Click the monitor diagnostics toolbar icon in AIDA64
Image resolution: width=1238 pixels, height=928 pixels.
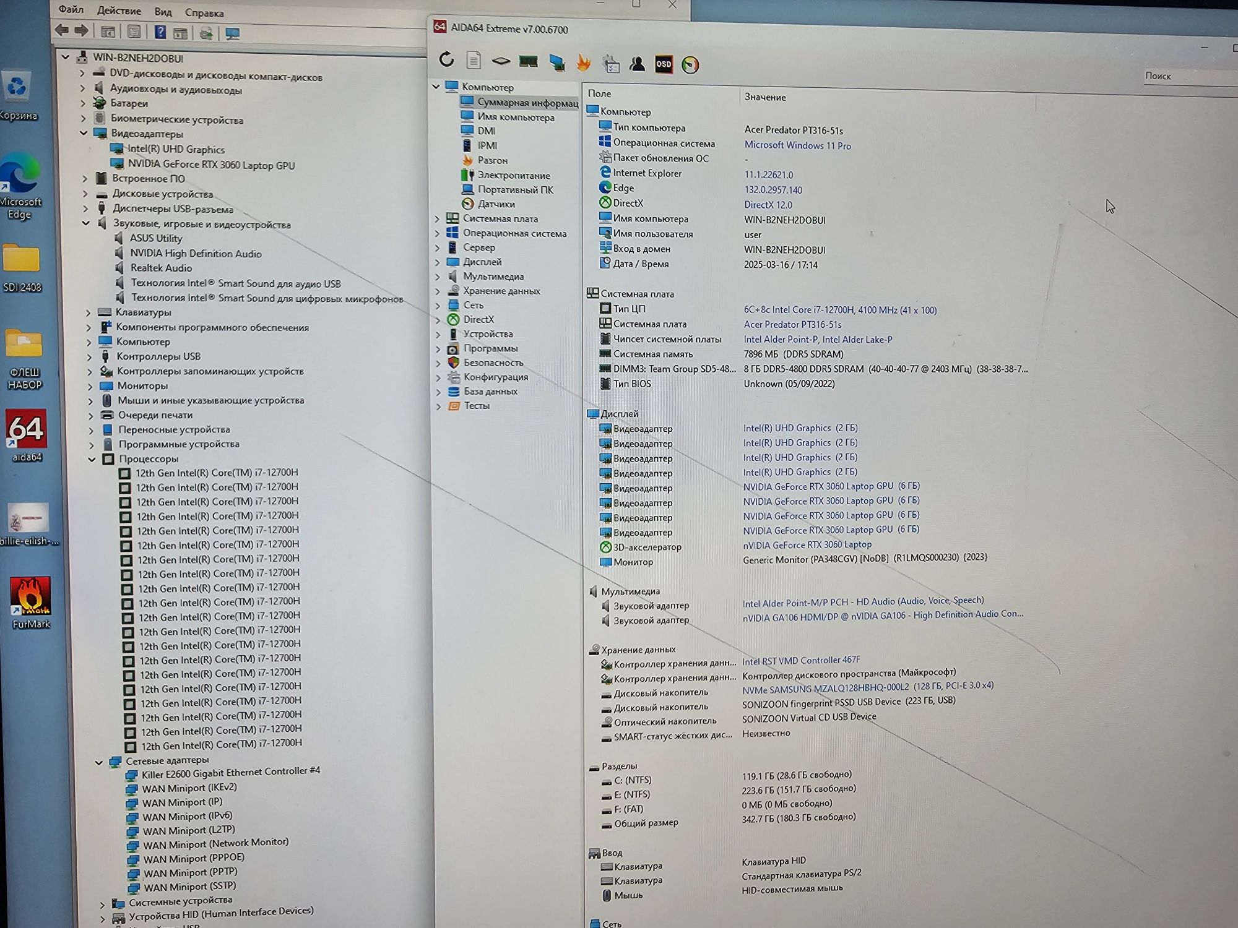click(x=556, y=62)
